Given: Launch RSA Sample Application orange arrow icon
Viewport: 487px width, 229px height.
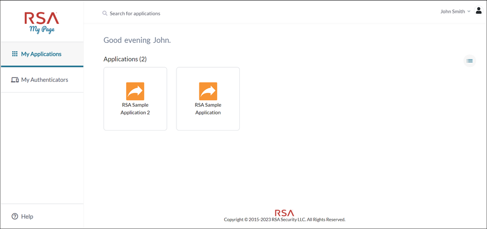Looking at the screenshot, I should [x=208, y=91].
